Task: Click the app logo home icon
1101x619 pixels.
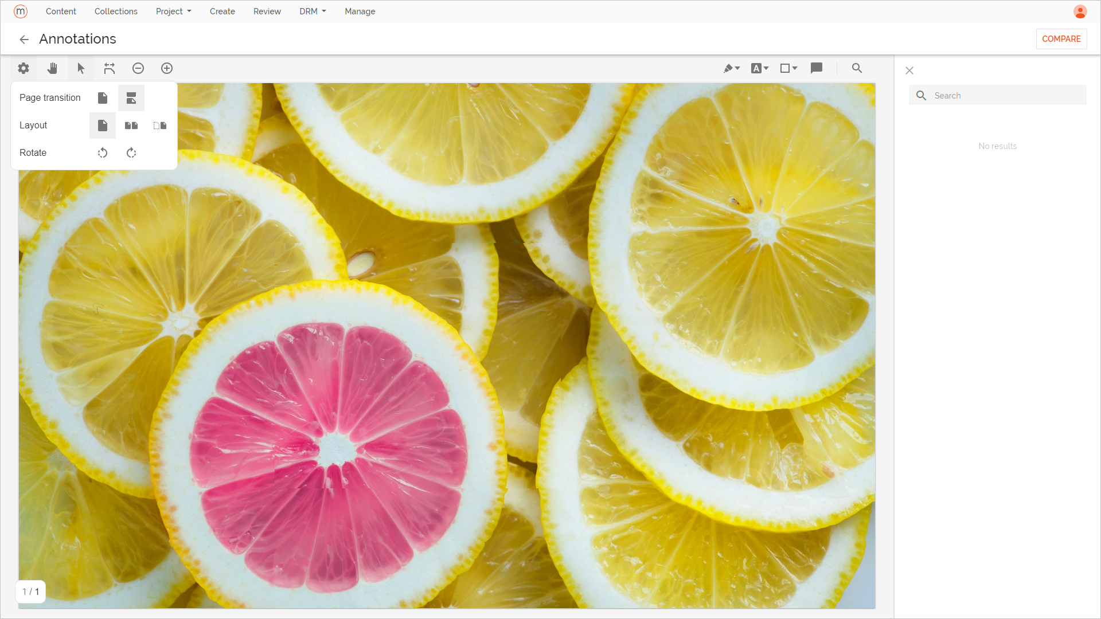Action: [21, 11]
